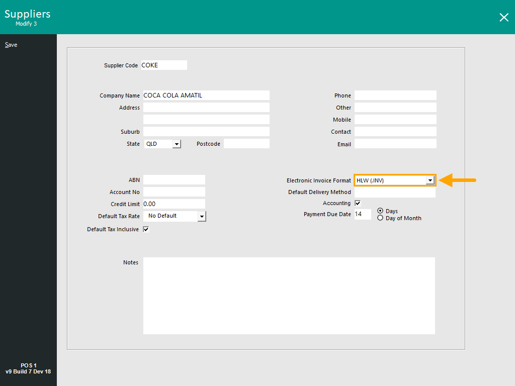Click into the Company Name field
This screenshot has width=515, height=386.
click(206, 95)
